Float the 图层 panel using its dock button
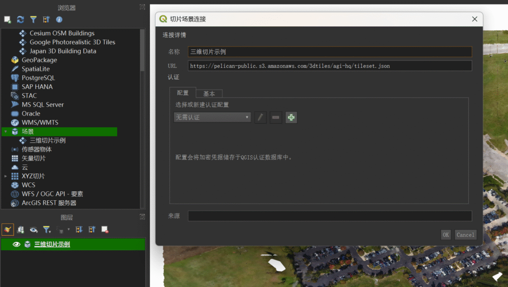This screenshot has height=287, width=508. coord(142,217)
